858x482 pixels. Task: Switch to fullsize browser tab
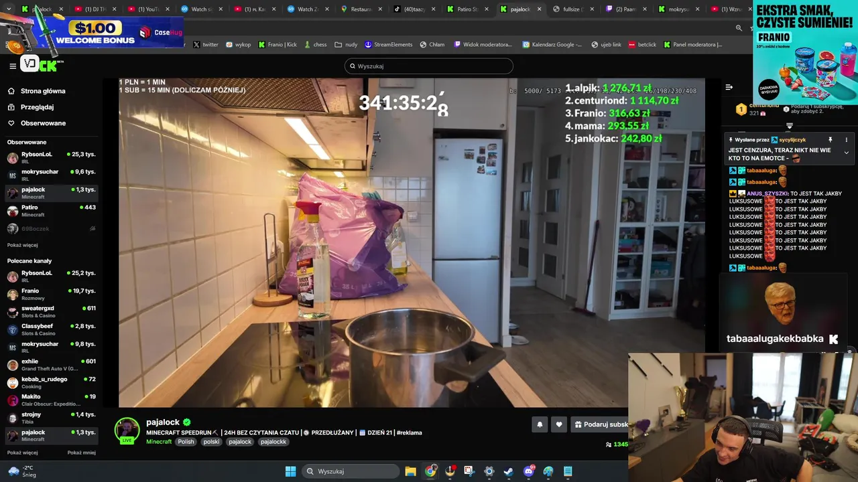573,9
